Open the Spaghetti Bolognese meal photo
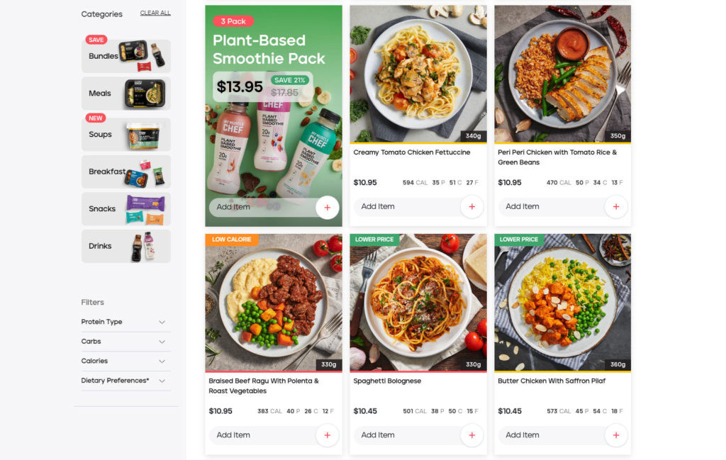726x460 pixels. (418, 302)
